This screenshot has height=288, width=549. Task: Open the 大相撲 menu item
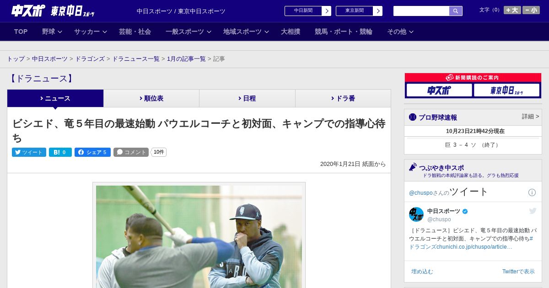pos(291,32)
